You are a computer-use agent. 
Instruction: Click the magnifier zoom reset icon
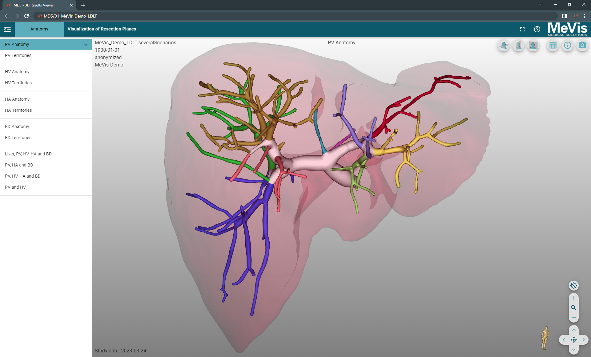(574, 308)
